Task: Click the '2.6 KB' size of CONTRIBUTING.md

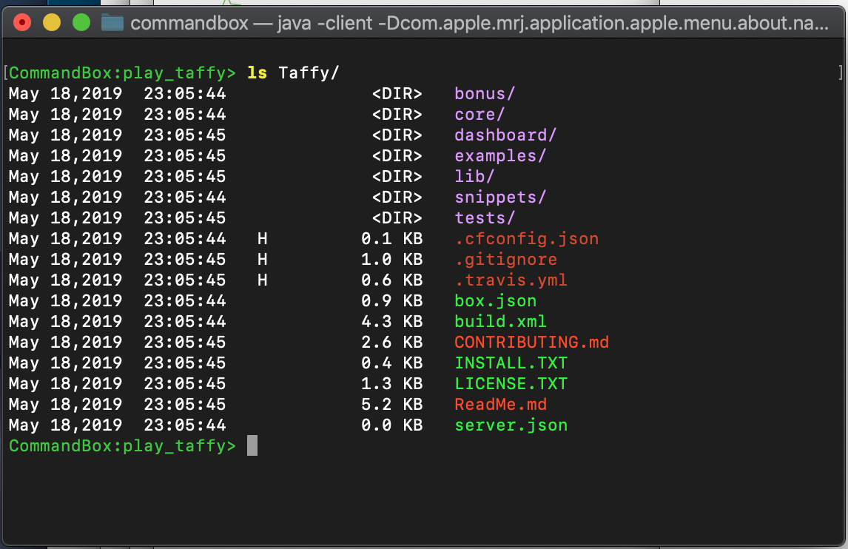Action: [392, 342]
